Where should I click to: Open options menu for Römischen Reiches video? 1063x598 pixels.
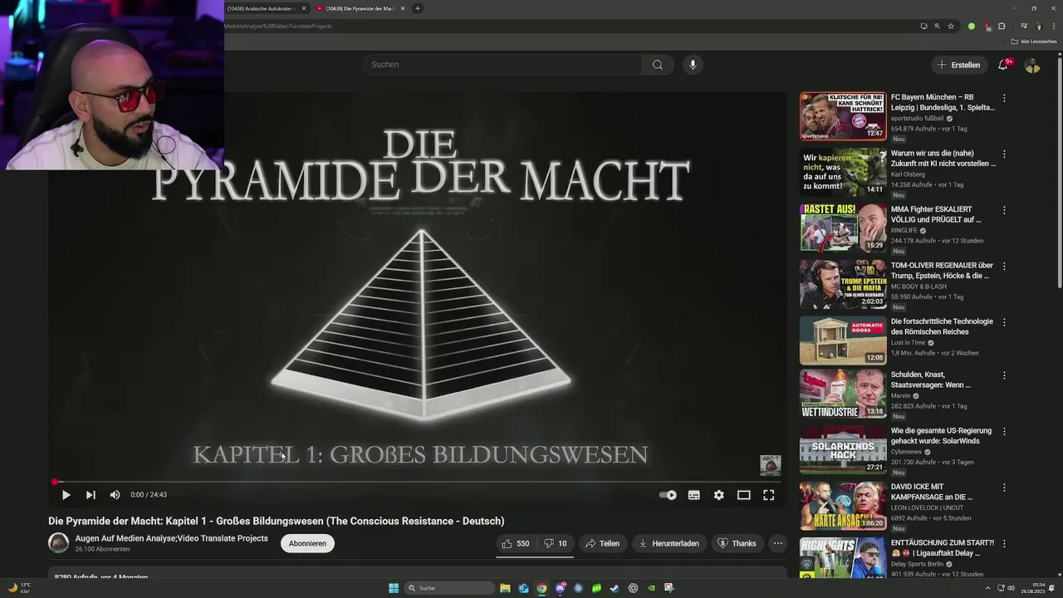coord(1004,322)
